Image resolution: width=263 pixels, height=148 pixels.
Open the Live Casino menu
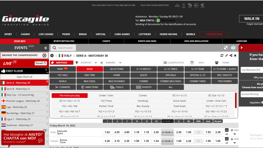point(46,34)
